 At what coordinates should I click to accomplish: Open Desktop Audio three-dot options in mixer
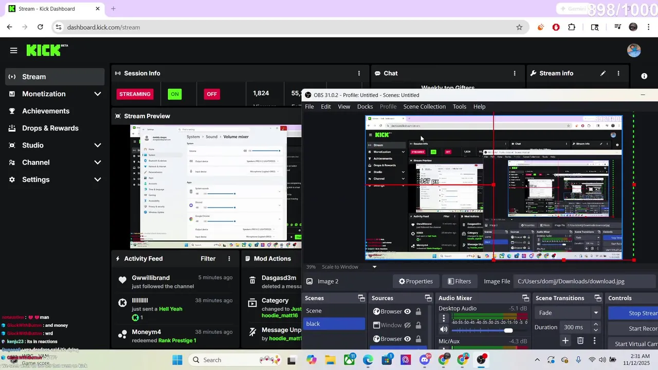coord(444,319)
